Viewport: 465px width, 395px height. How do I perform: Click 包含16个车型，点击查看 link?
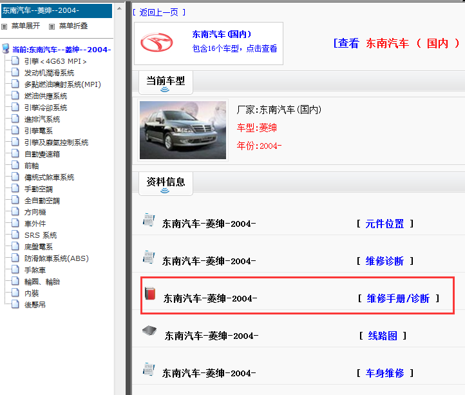point(234,48)
